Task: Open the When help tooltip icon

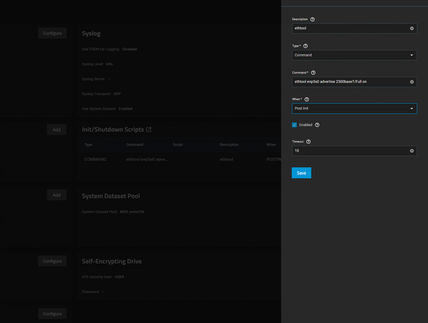Action: (x=307, y=99)
